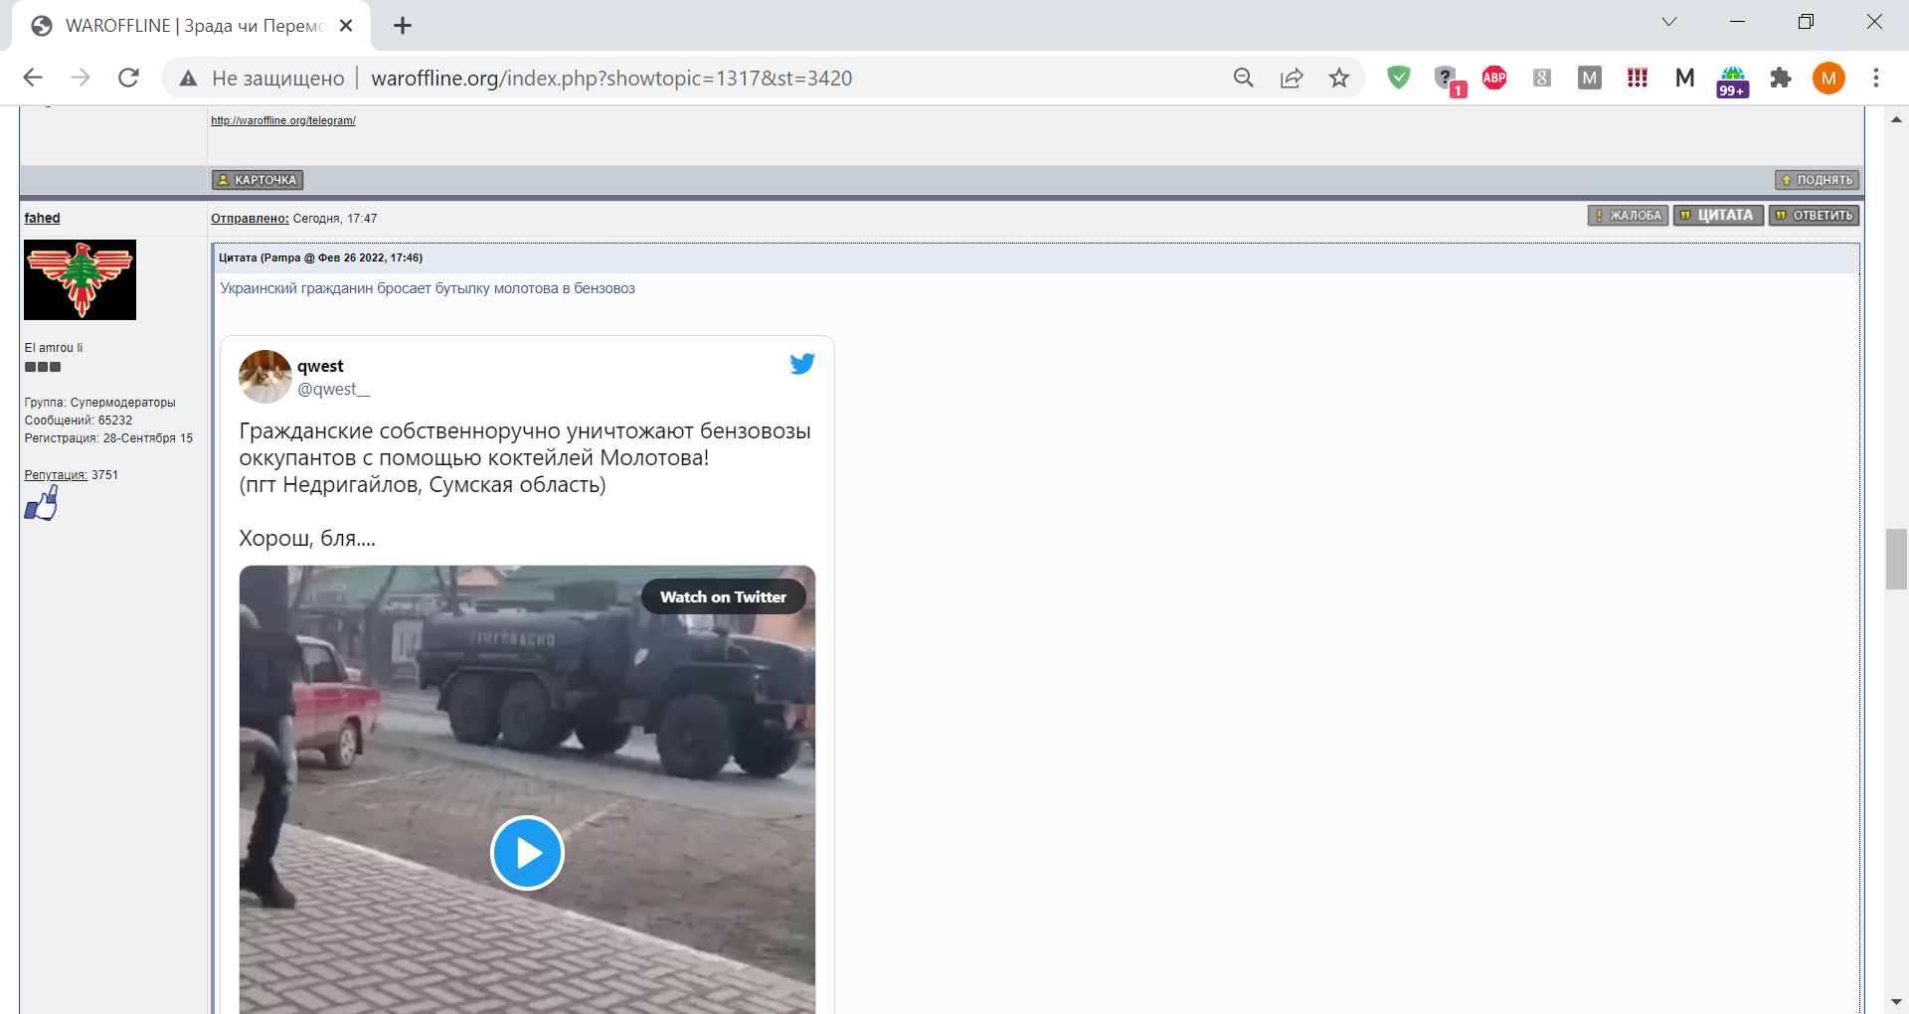The image size is (1909, 1014).
Task: Reload the current page
Action: click(128, 79)
